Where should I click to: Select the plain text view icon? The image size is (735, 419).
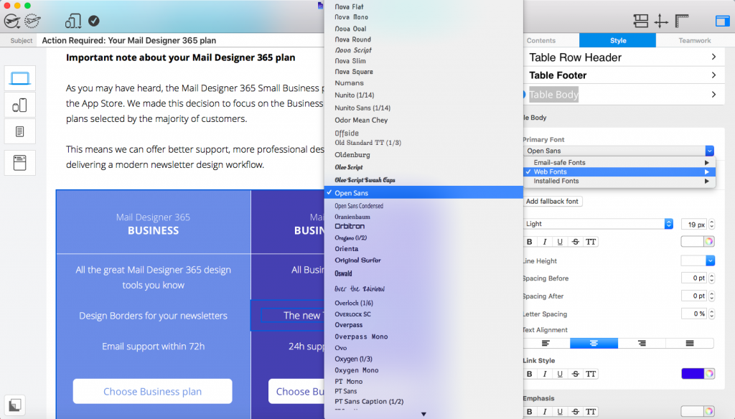click(x=19, y=131)
